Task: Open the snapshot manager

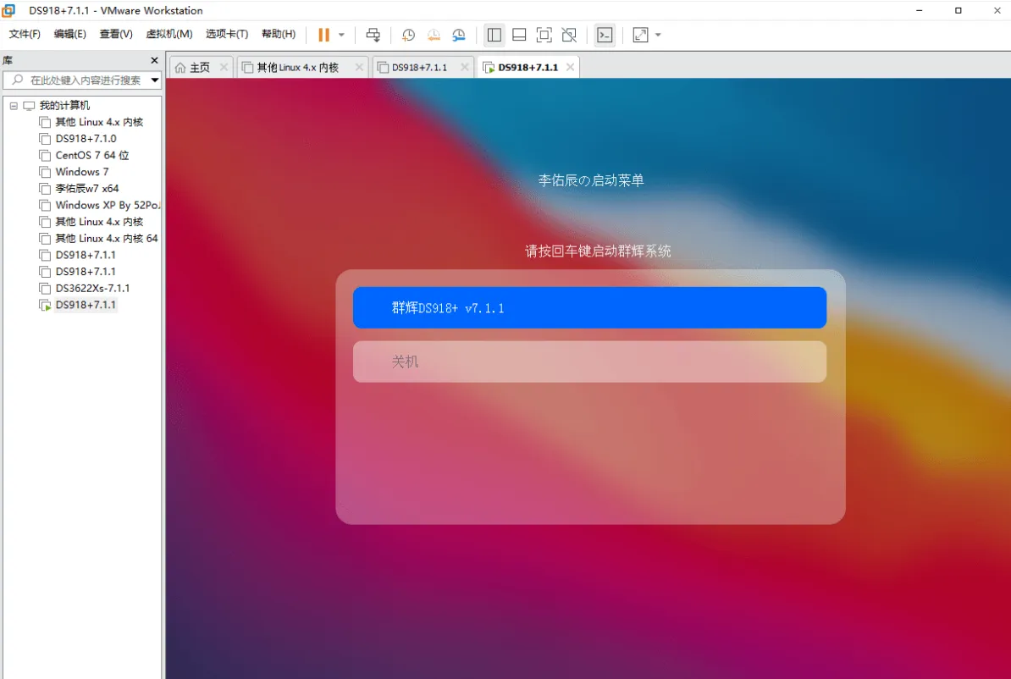Action: (458, 35)
